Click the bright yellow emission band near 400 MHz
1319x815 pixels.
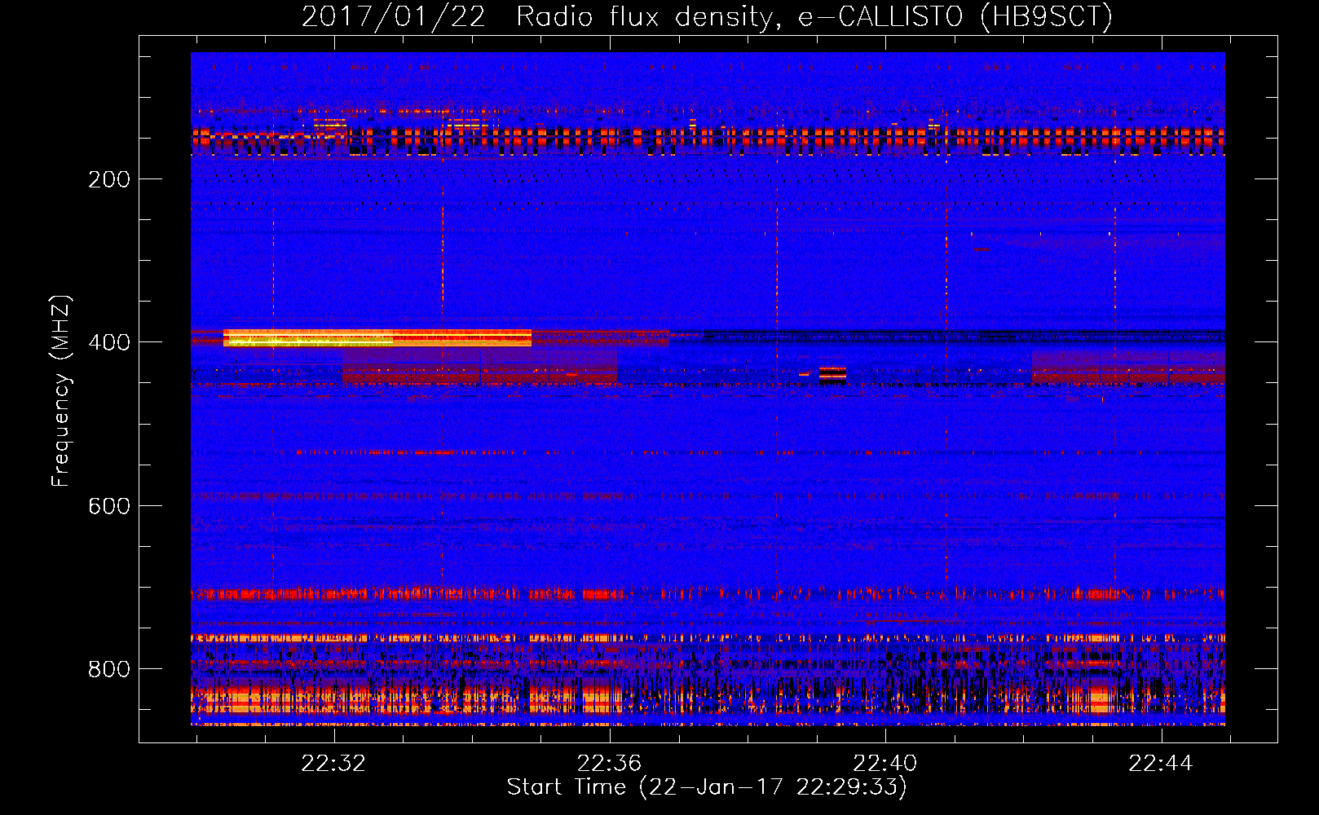[x=377, y=338]
